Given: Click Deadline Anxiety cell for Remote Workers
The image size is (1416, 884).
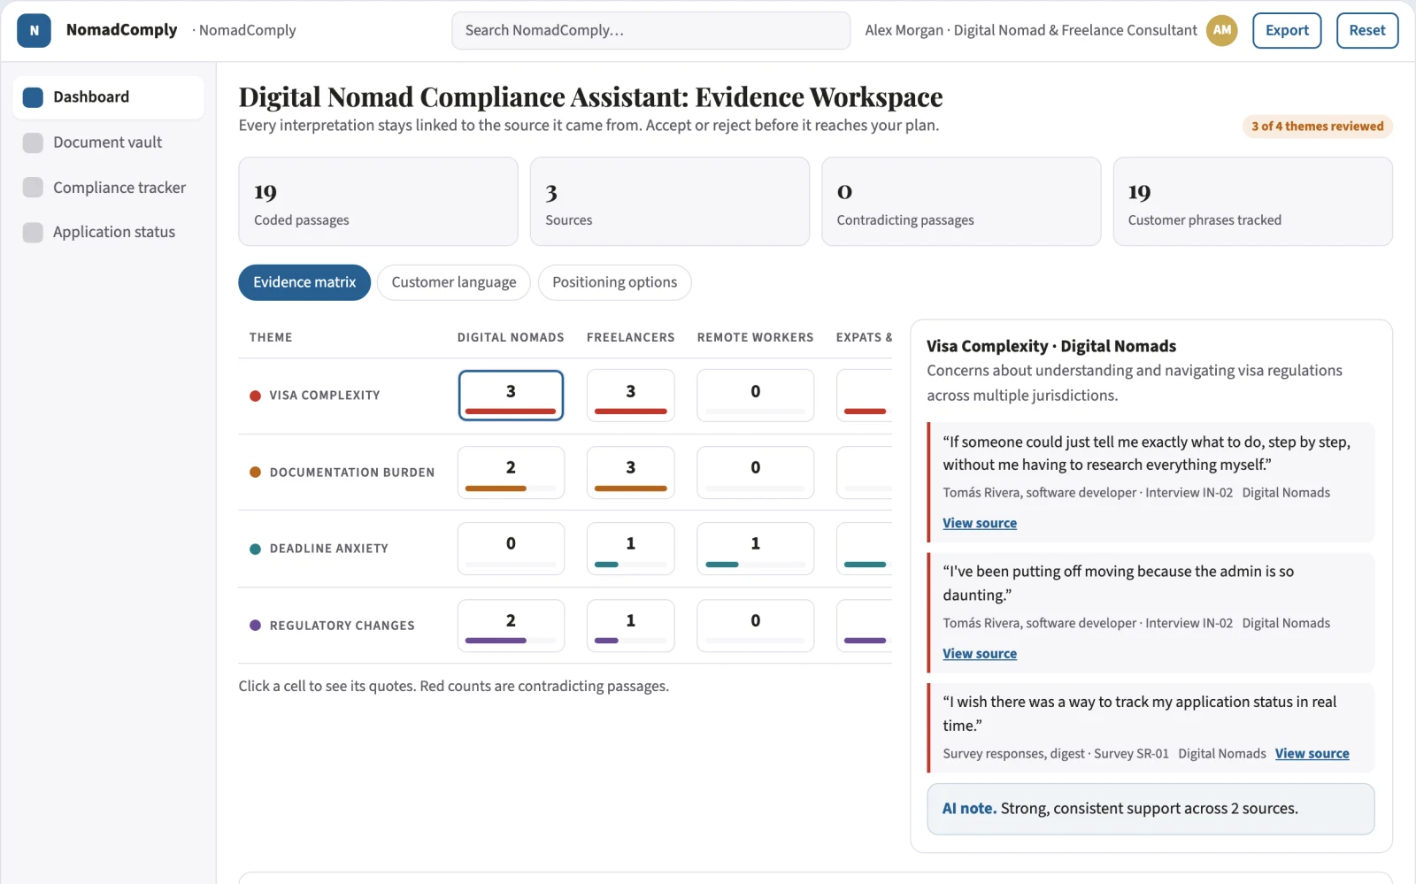Looking at the screenshot, I should coord(755,549).
